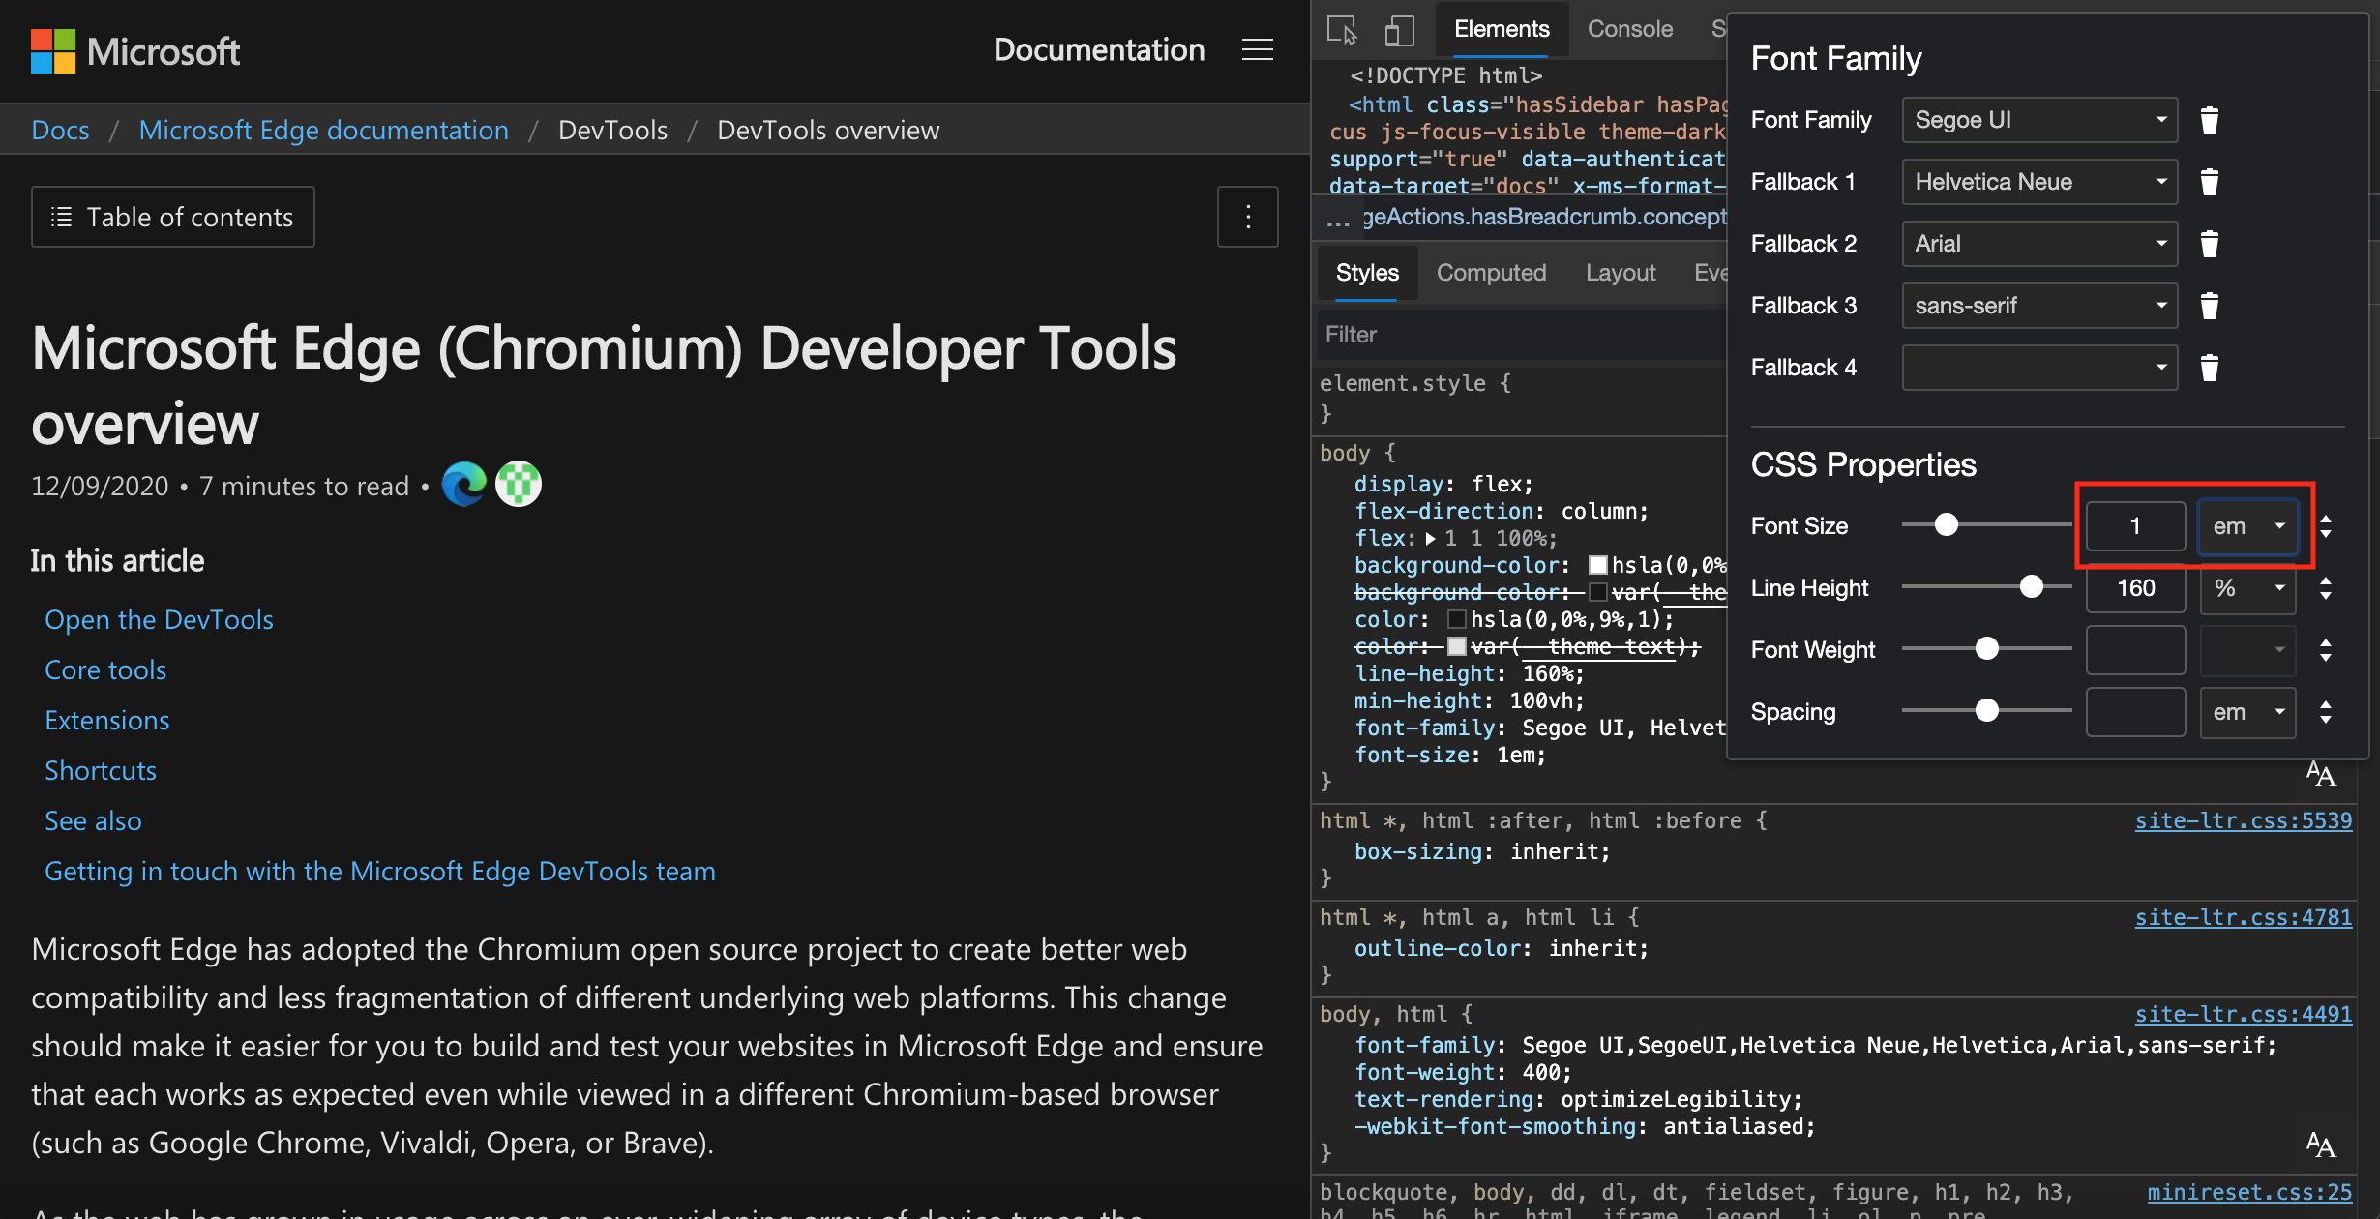Screen dimensions: 2380x1219
Task: Click the Open the DevTools link
Action: 159,617
